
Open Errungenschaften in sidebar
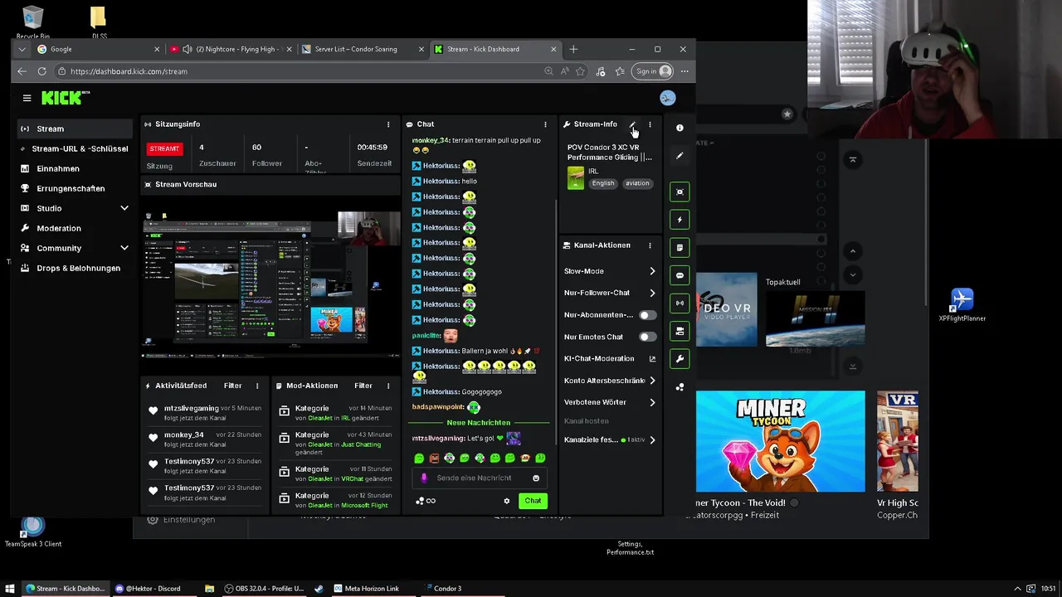point(75,188)
